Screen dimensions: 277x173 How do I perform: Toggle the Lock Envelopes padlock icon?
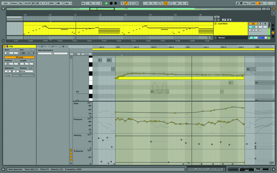(229, 20)
